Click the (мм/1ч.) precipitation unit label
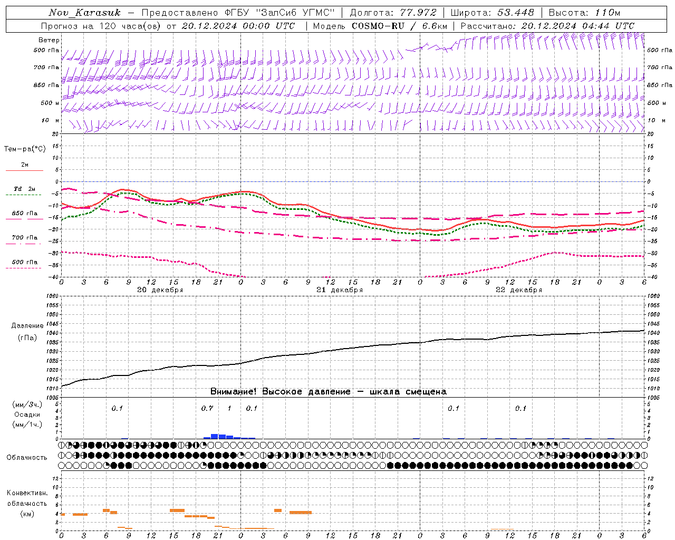The width and height of the screenshot is (675, 540). [x=27, y=425]
